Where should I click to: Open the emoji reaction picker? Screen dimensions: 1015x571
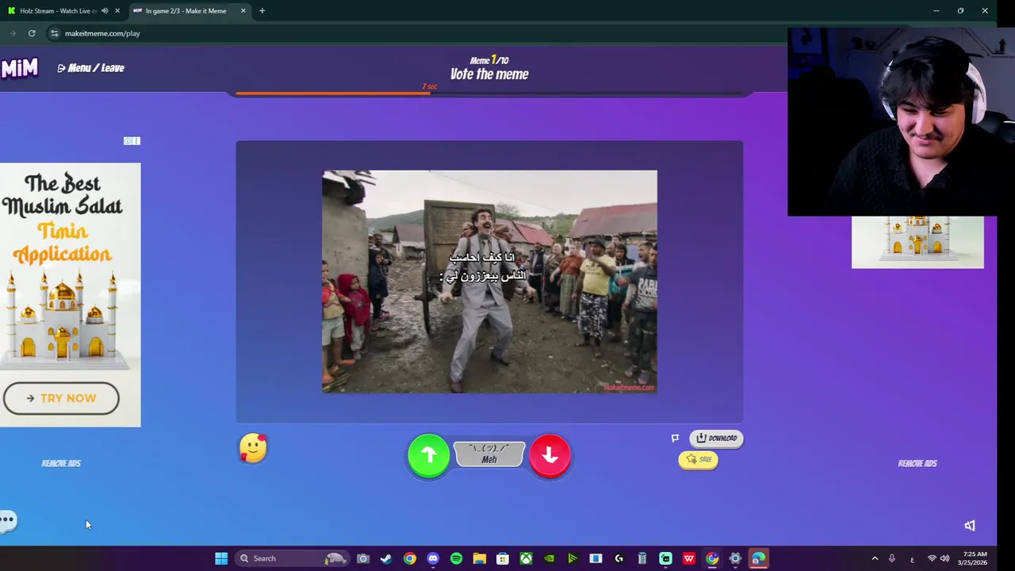(x=253, y=448)
